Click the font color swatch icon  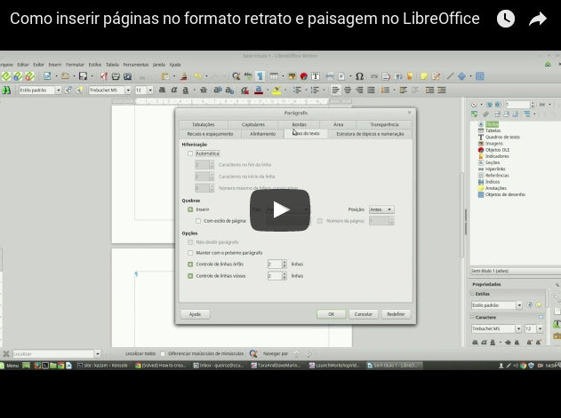coord(259,90)
